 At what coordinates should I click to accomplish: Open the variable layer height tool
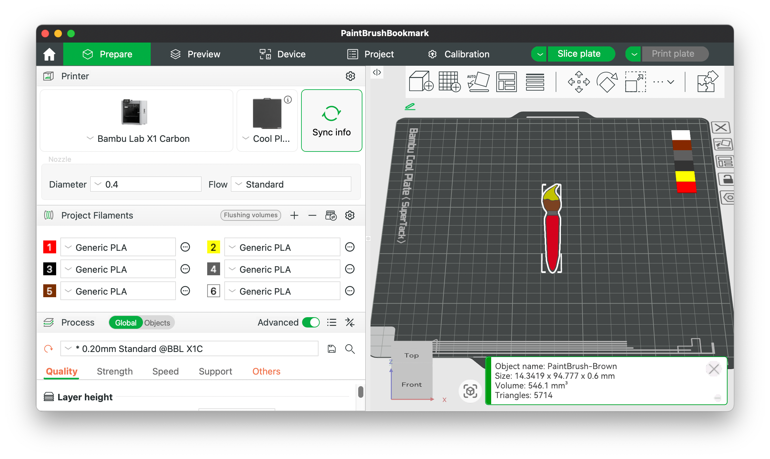tap(535, 82)
